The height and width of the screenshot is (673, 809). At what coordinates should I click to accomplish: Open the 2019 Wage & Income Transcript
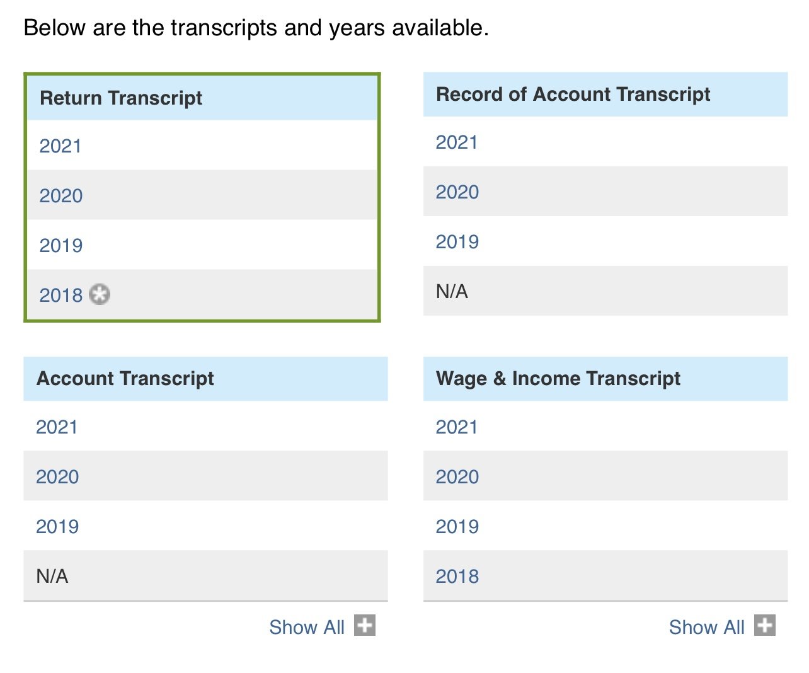coord(457,527)
